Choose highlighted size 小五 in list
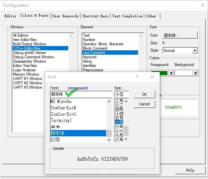Viewport: 208px width, 179px height. click(119, 122)
